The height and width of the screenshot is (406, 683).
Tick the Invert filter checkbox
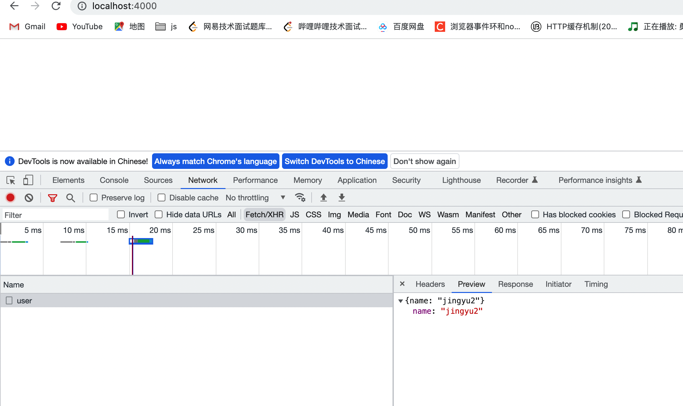coord(121,214)
